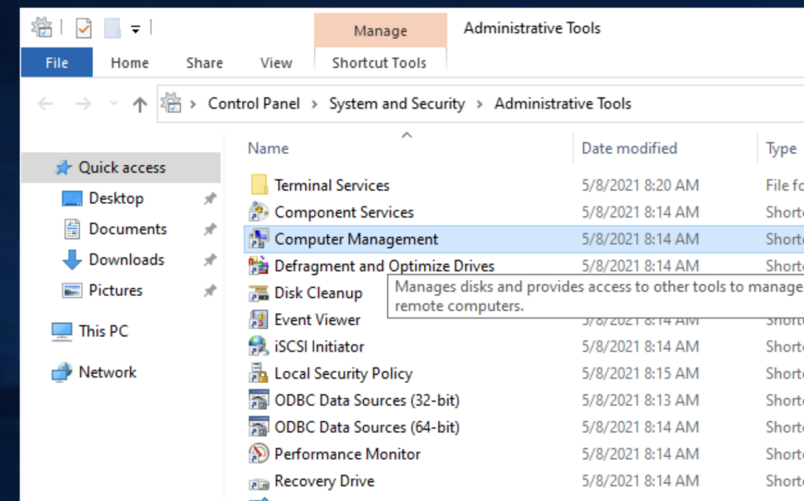Image resolution: width=804 pixels, height=501 pixels.
Task: Select the Computer Management icon
Action: pyautogui.click(x=259, y=239)
